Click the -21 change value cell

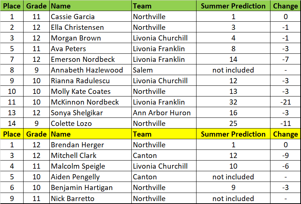click(285, 102)
